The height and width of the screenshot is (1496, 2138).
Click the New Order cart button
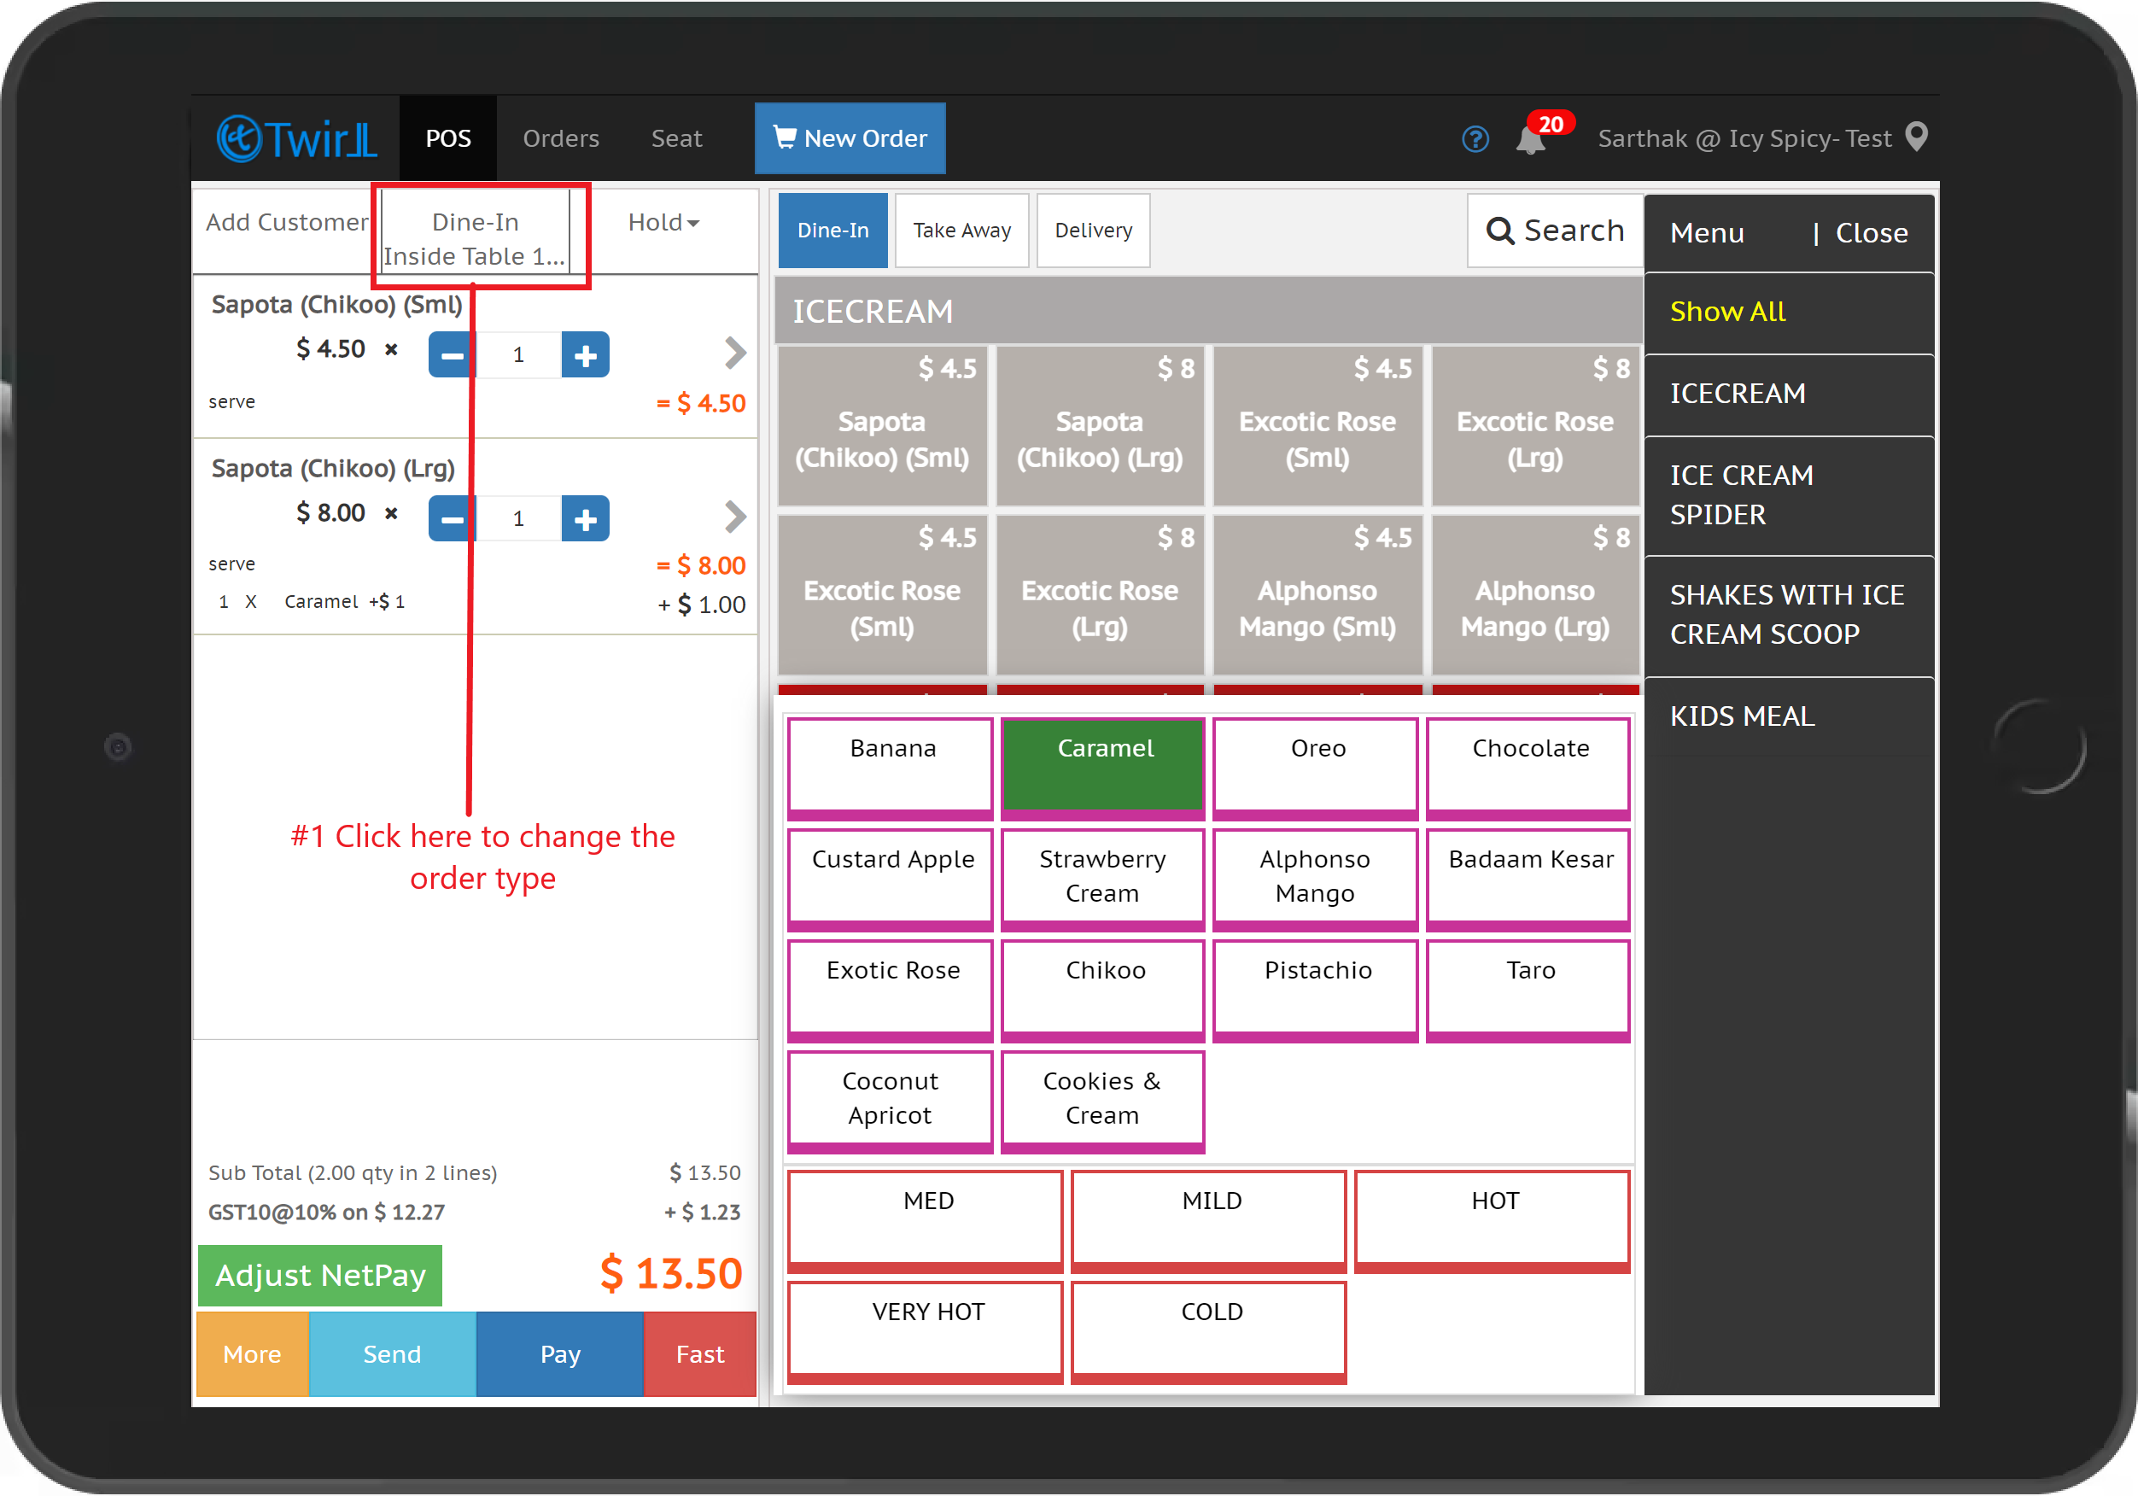pyautogui.click(x=850, y=137)
